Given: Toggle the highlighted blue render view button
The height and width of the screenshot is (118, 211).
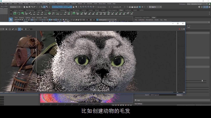Looking at the screenshot, I should 20,29.
